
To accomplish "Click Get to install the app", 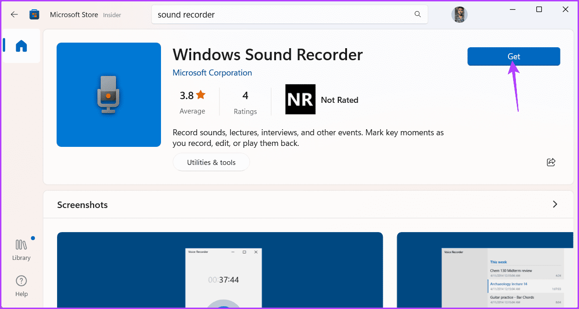I will (514, 57).
